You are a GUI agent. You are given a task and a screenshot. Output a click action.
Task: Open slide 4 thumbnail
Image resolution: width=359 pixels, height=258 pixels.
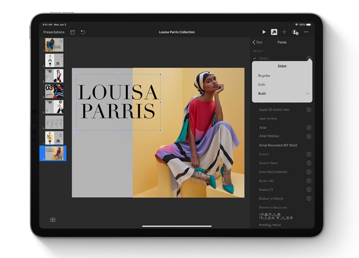[54, 91]
